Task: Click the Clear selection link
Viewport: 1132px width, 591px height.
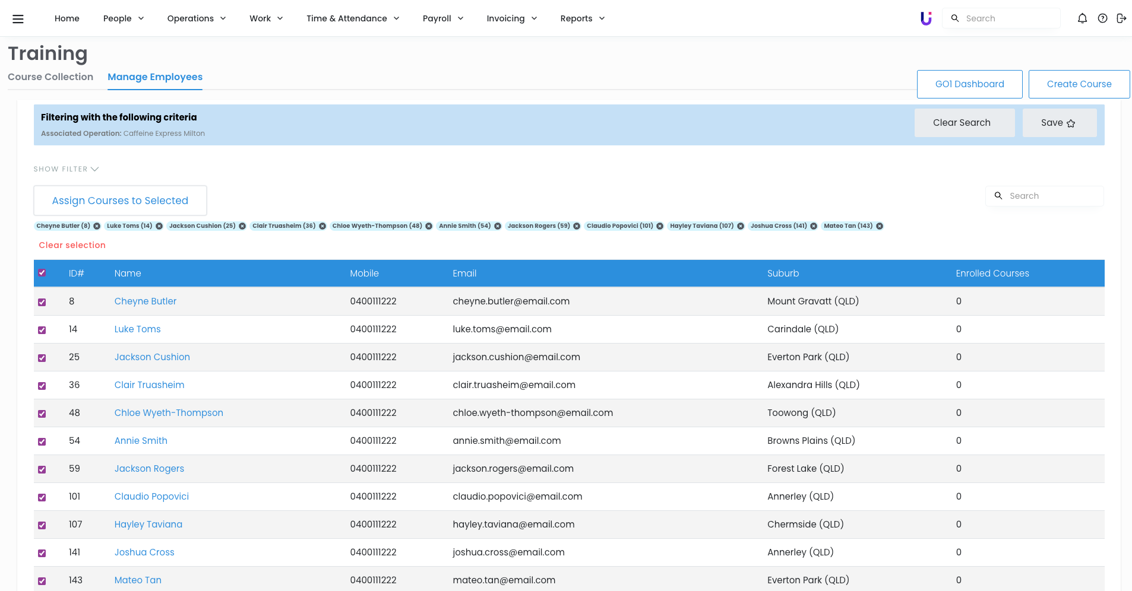Action: tap(72, 245)
